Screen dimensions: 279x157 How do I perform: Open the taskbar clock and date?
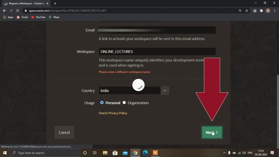click(261, 153)
